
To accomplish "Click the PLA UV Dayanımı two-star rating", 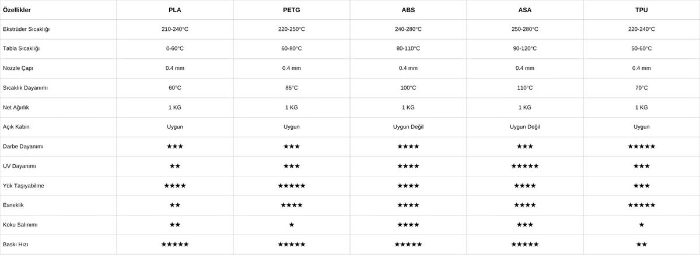I will click(x=174, y=166).
